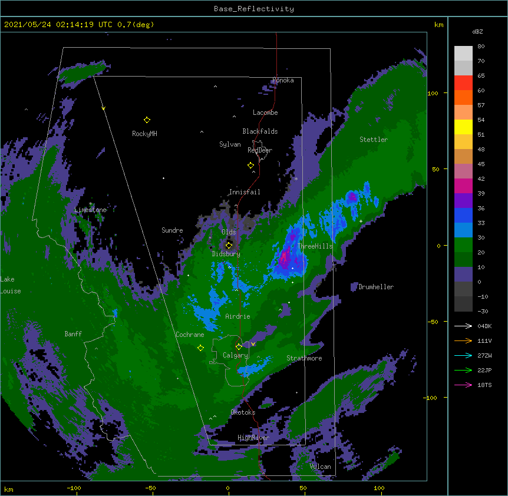Screen dimensions: 508x496
Task: Click the Sylvan town label
Action: 230,144
